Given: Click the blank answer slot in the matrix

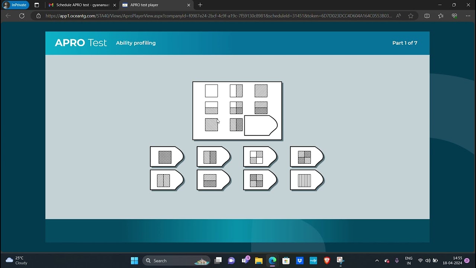Looking at the screenshot, I should (261, 125).
